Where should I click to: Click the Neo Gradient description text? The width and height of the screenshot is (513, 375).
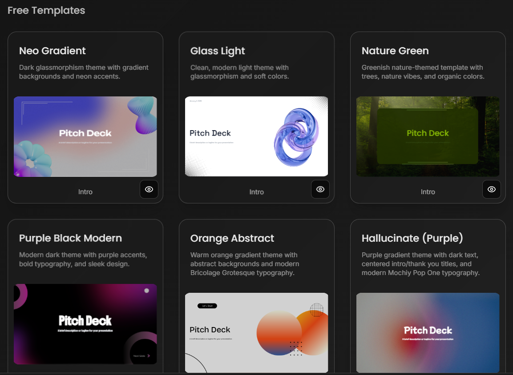(x=84, y=72)
